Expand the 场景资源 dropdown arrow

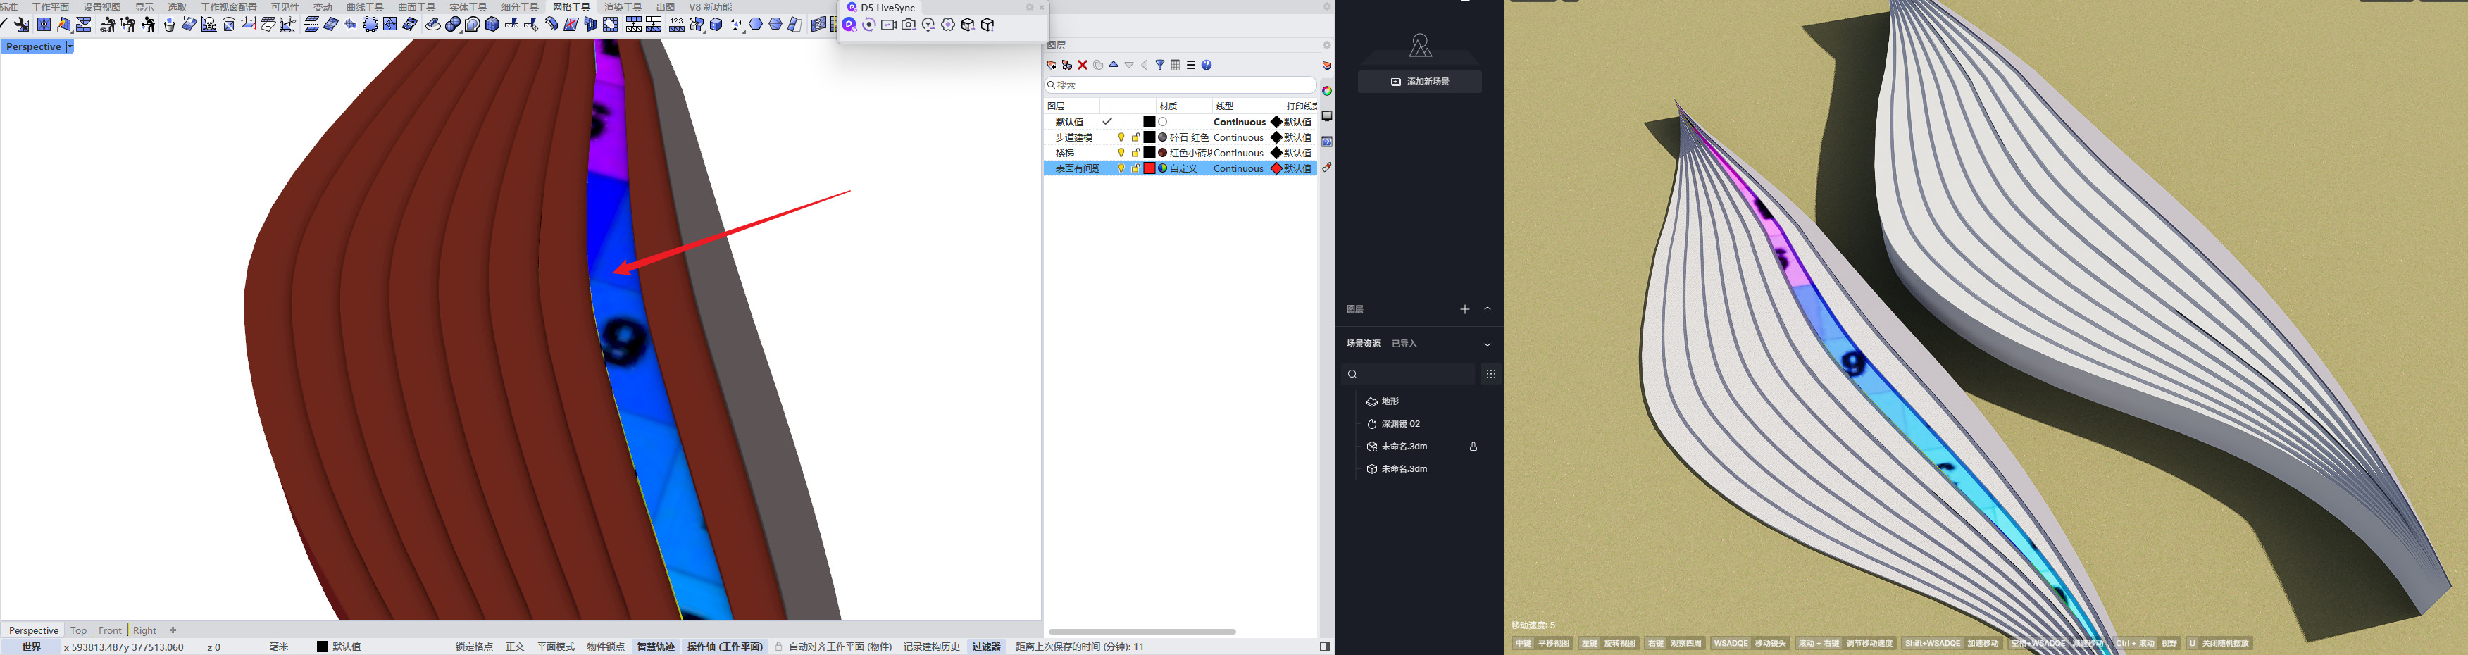point(1487,344)
